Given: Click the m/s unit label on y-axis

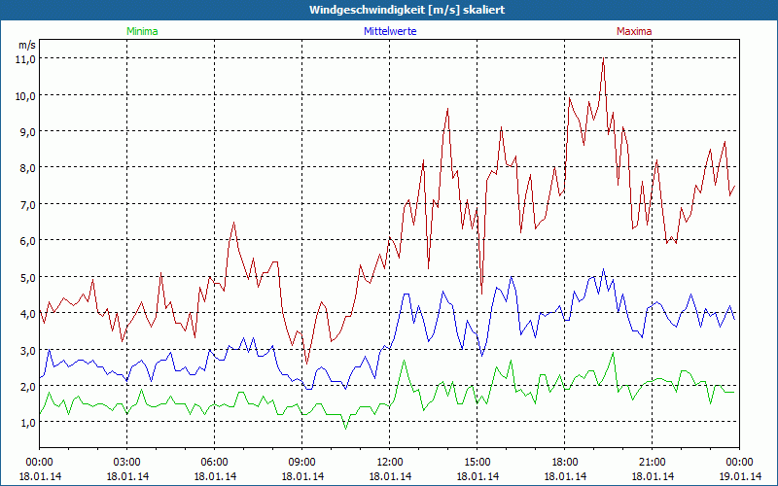Looking at the screenshot, I should 26,45.
